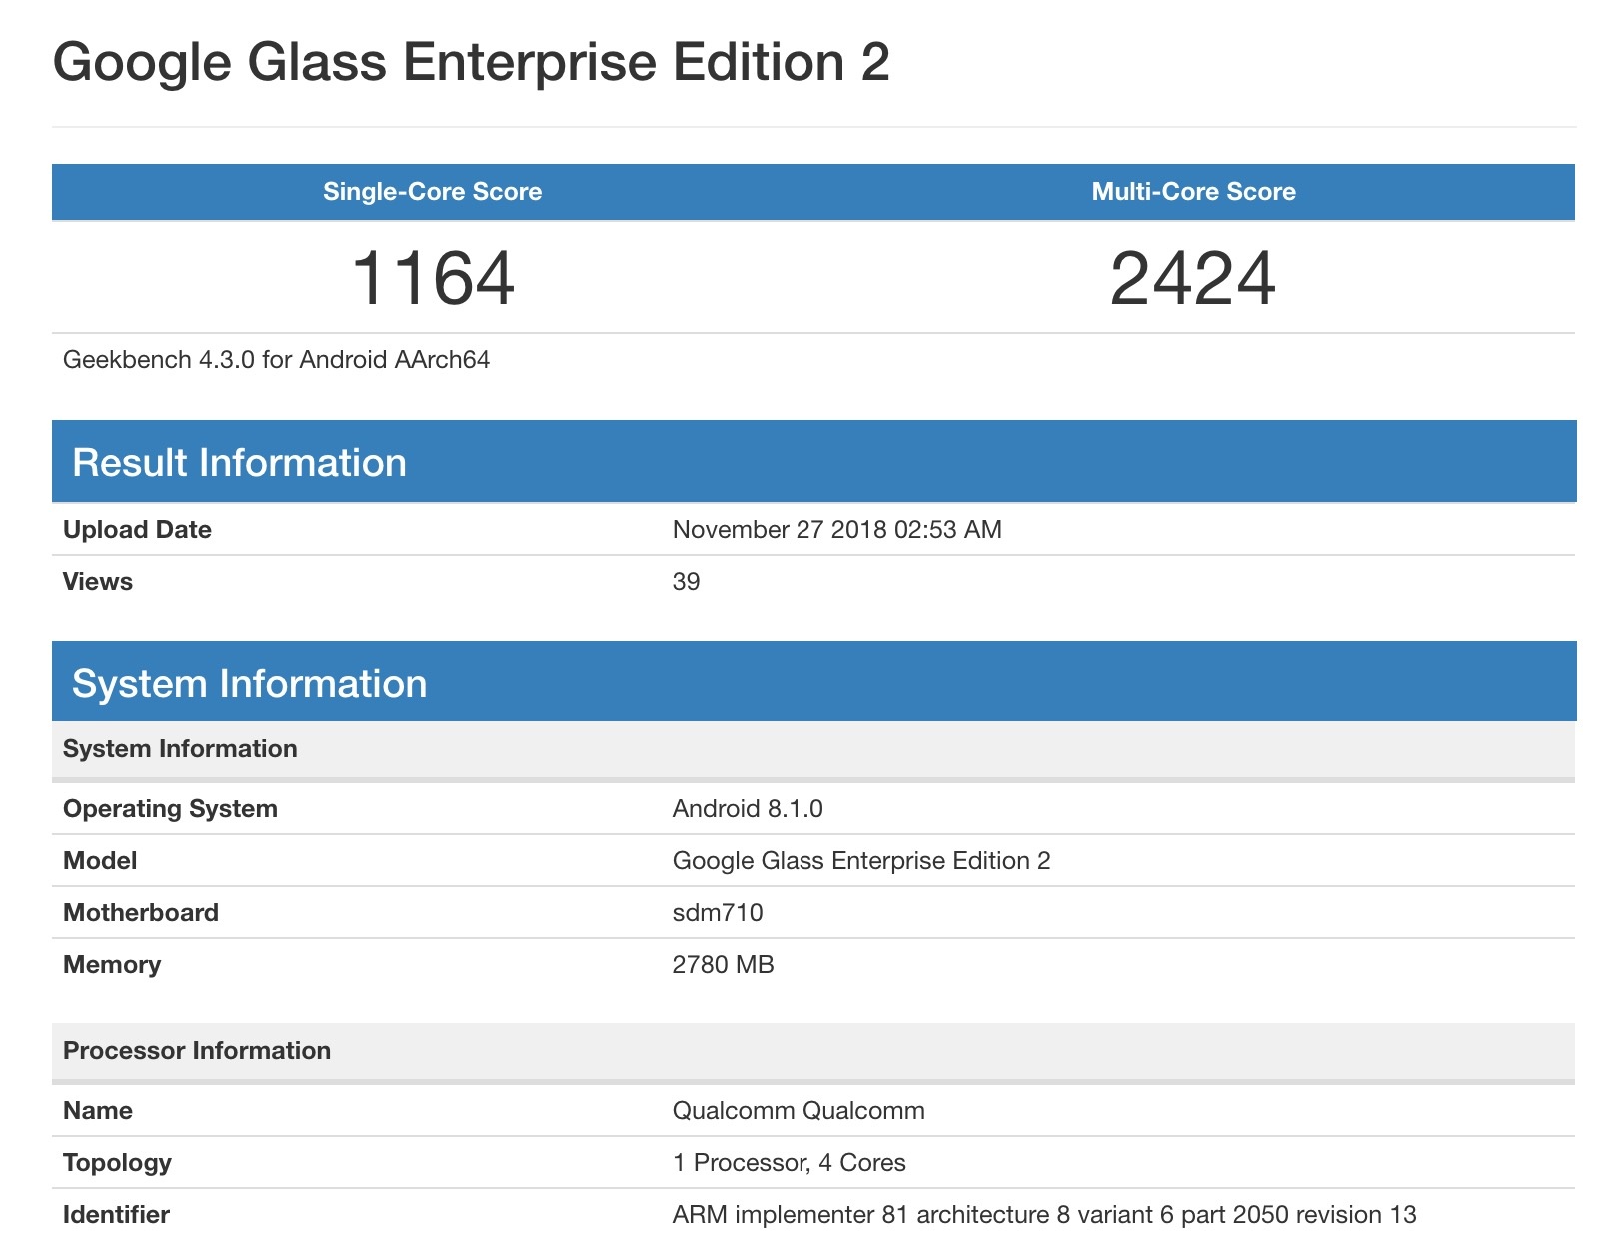Select the single-core score value 1164
Image resolution: width=1605 pixels, height=1239 pixels.
coord(433,279)
